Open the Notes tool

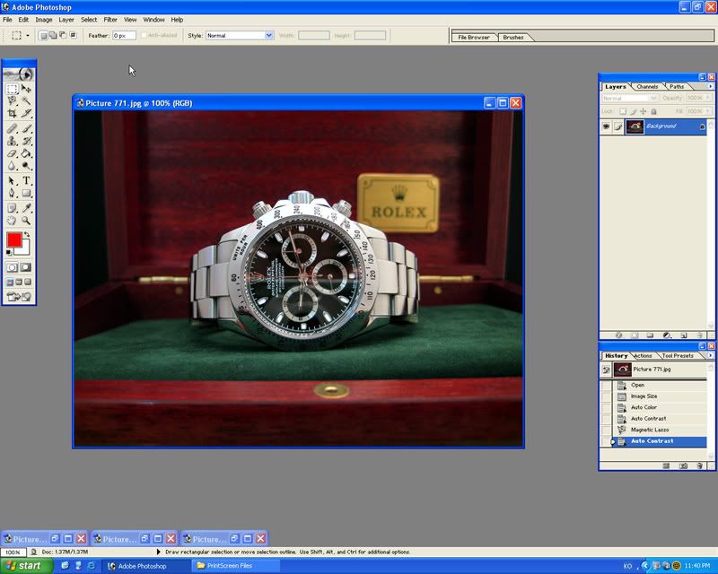coord(12,209)
